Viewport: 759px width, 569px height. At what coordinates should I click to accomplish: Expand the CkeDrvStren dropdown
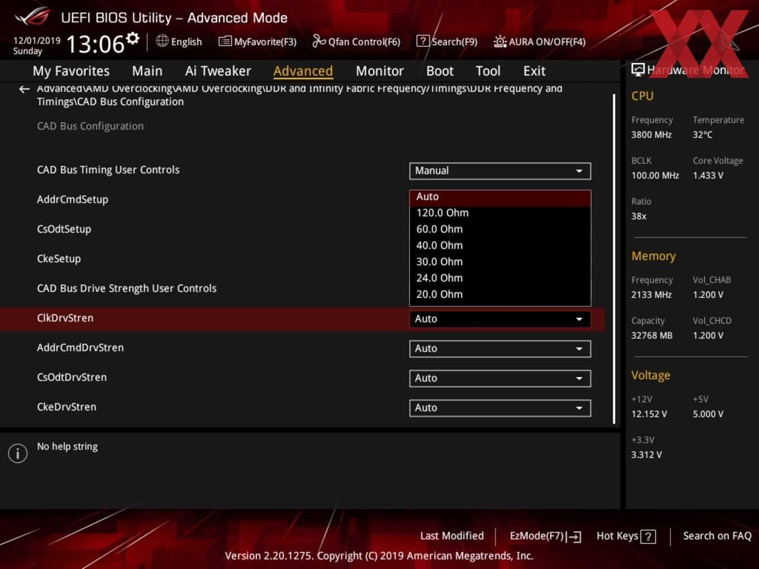500,408
